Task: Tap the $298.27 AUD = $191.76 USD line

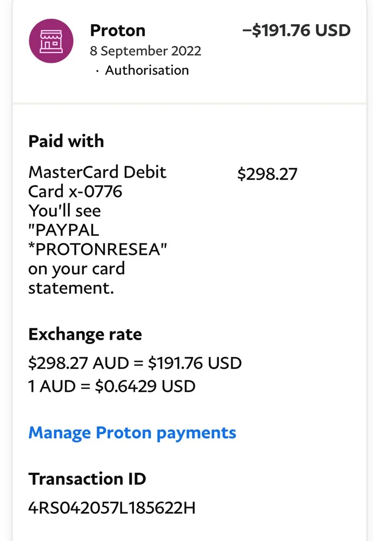Action: [x=135, y=363]
